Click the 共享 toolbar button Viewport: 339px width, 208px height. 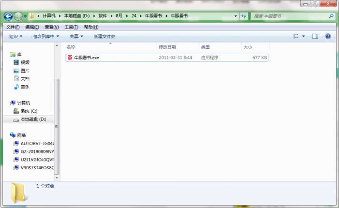coord(77,36)
